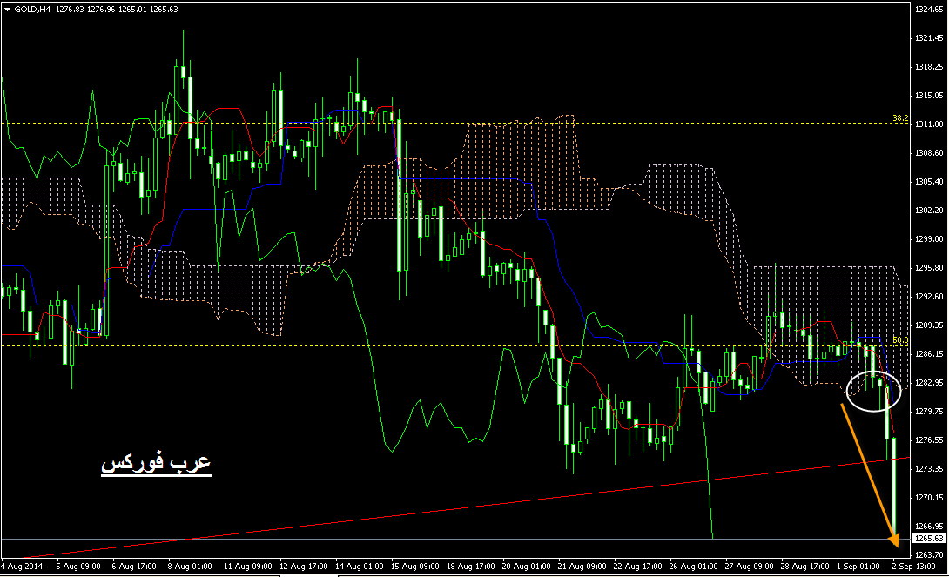The width and height of the screenshot is (949, 577).
Task: Click price axis value 1279.75
Action: (x=929, y=412)
